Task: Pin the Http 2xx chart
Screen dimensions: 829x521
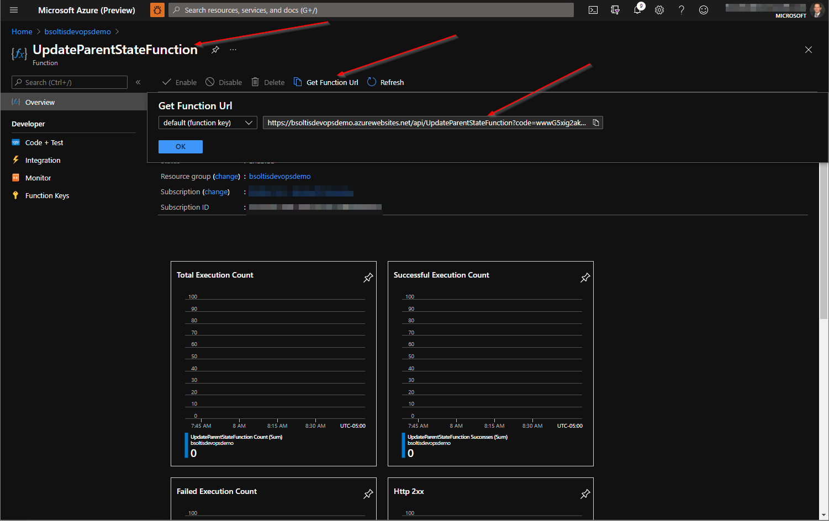Action: tap(585, 494)
